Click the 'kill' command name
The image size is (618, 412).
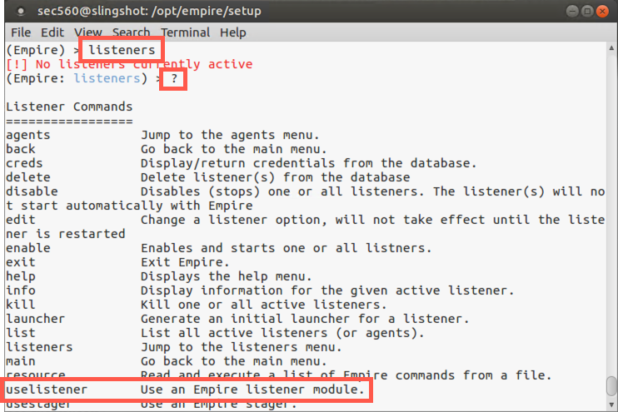coord(21,305)
